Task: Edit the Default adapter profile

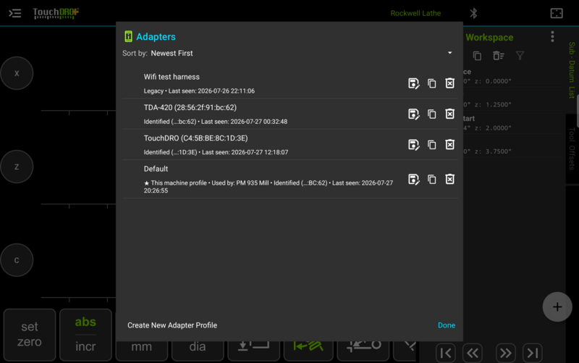Action: 413,180
